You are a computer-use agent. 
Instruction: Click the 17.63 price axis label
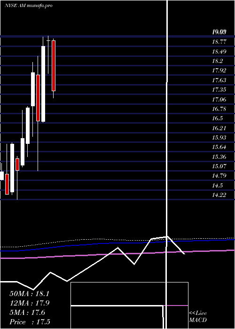(x=219, y=80)
